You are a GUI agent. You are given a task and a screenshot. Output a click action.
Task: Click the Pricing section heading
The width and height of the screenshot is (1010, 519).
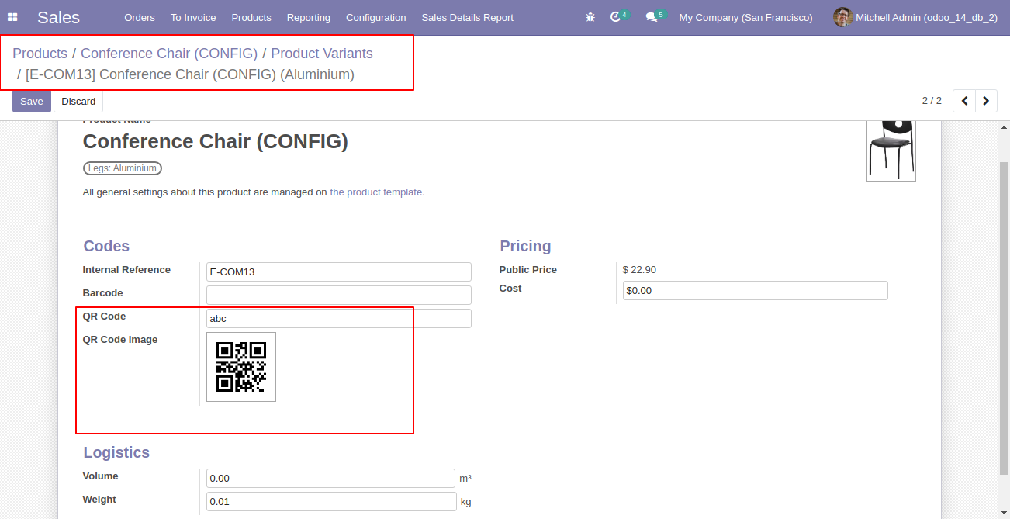coord(525,246)
